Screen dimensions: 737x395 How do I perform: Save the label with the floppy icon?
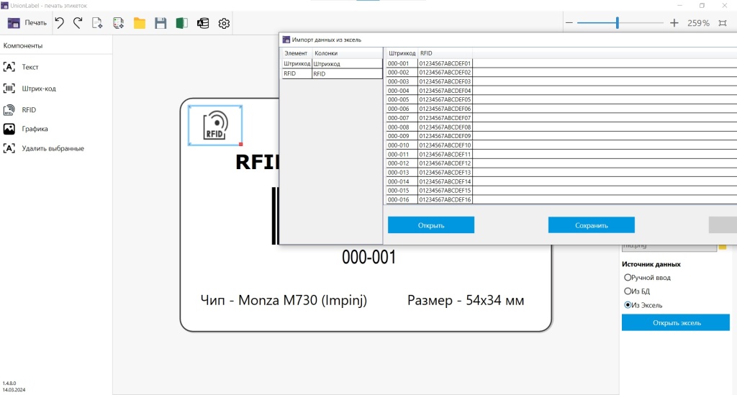point(160,22)
